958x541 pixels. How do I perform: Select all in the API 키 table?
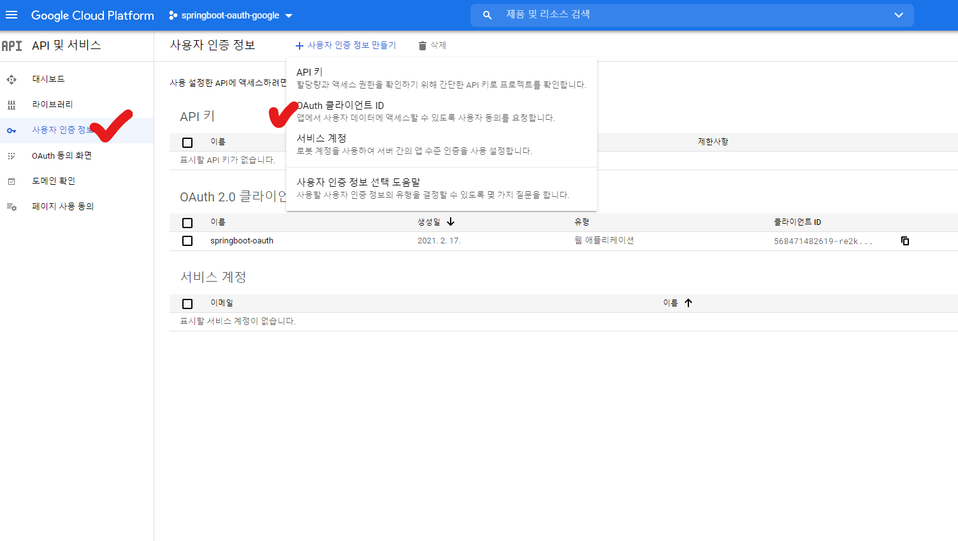(x=187, y=143)
